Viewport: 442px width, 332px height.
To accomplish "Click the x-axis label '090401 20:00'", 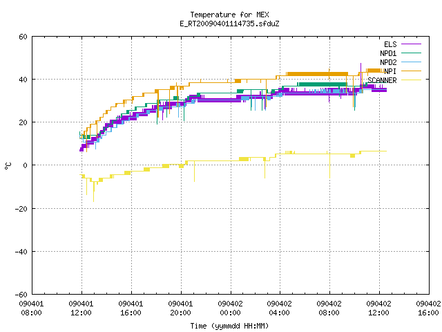I will (x=180, y=308).
